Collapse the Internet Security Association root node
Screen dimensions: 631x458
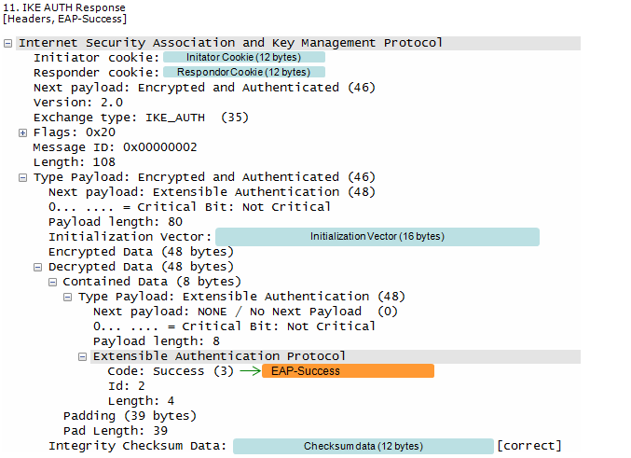[x=7, y=43]
